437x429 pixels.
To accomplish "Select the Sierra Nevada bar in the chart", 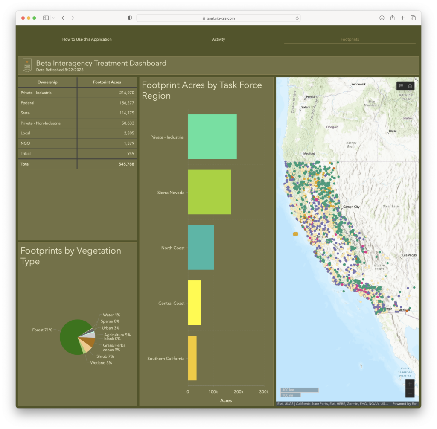I will pos(209,192).
